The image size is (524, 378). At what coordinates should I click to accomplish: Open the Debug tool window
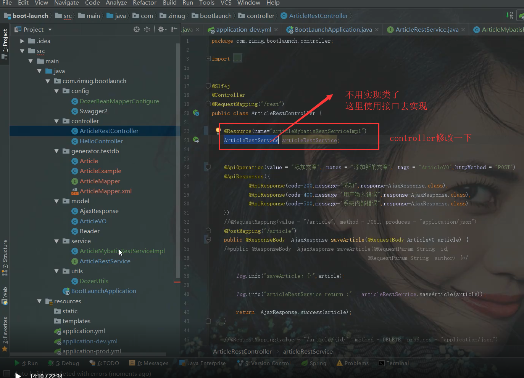(63, 363)
